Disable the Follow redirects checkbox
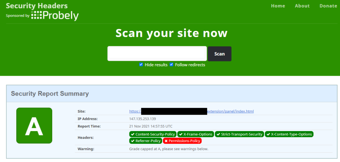 pyautogui.click(x=172, y=64)
